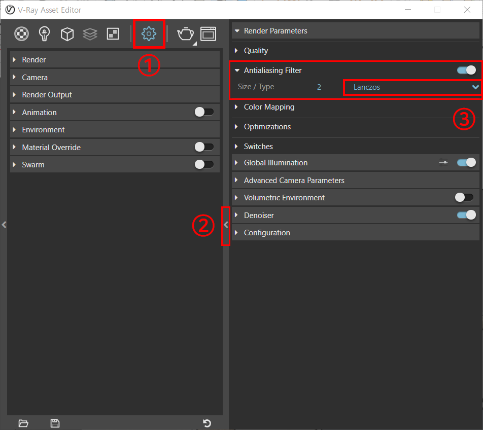Expand the Advanced Camera Parameters section

click(x=356, y=180)
